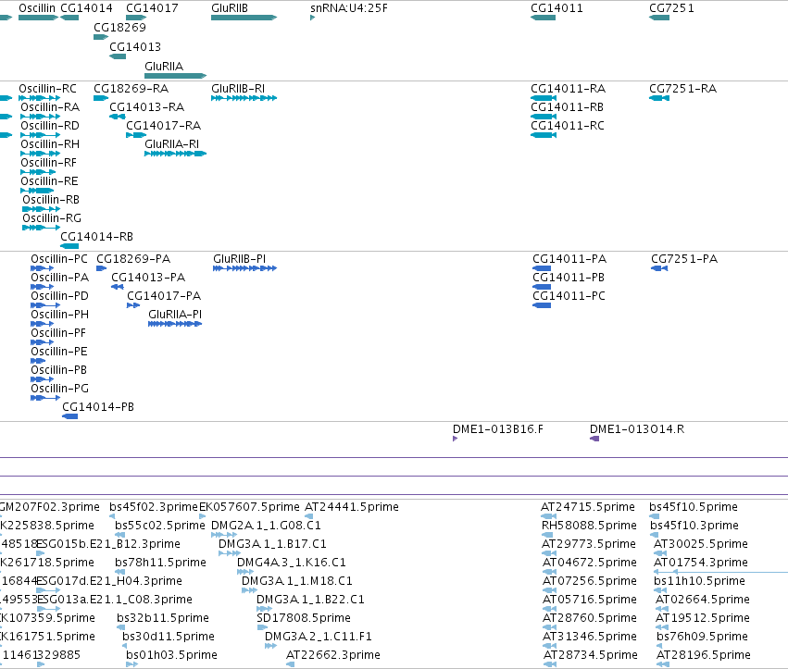Click EST AT28196.5prime
The height and width of the screenshot is (669, 788).
click(x=703, y=655)
